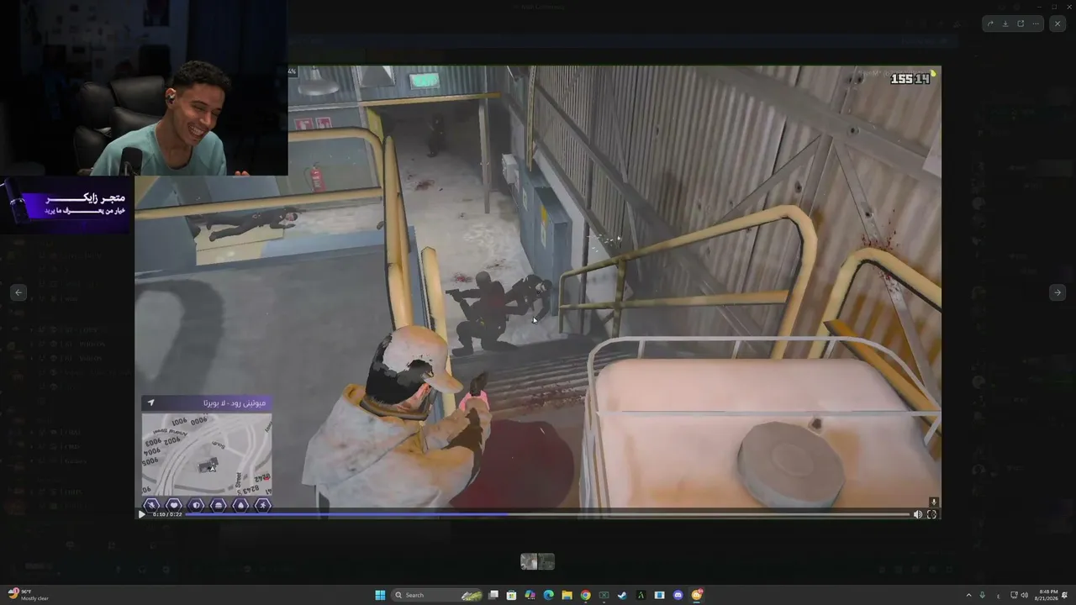Open the microphone tray indicator
The image size is (1076, 605).
tap(983, 595)
